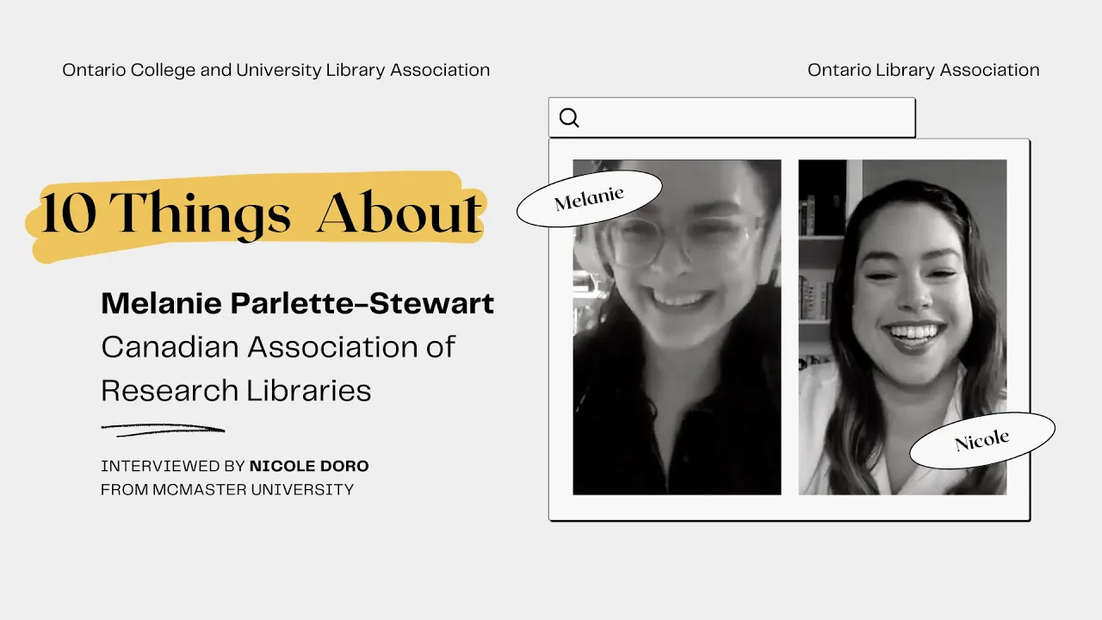Click the Melanie name tag oval
The height and width of the screenshot is (620, 1102).
[589, 200]
